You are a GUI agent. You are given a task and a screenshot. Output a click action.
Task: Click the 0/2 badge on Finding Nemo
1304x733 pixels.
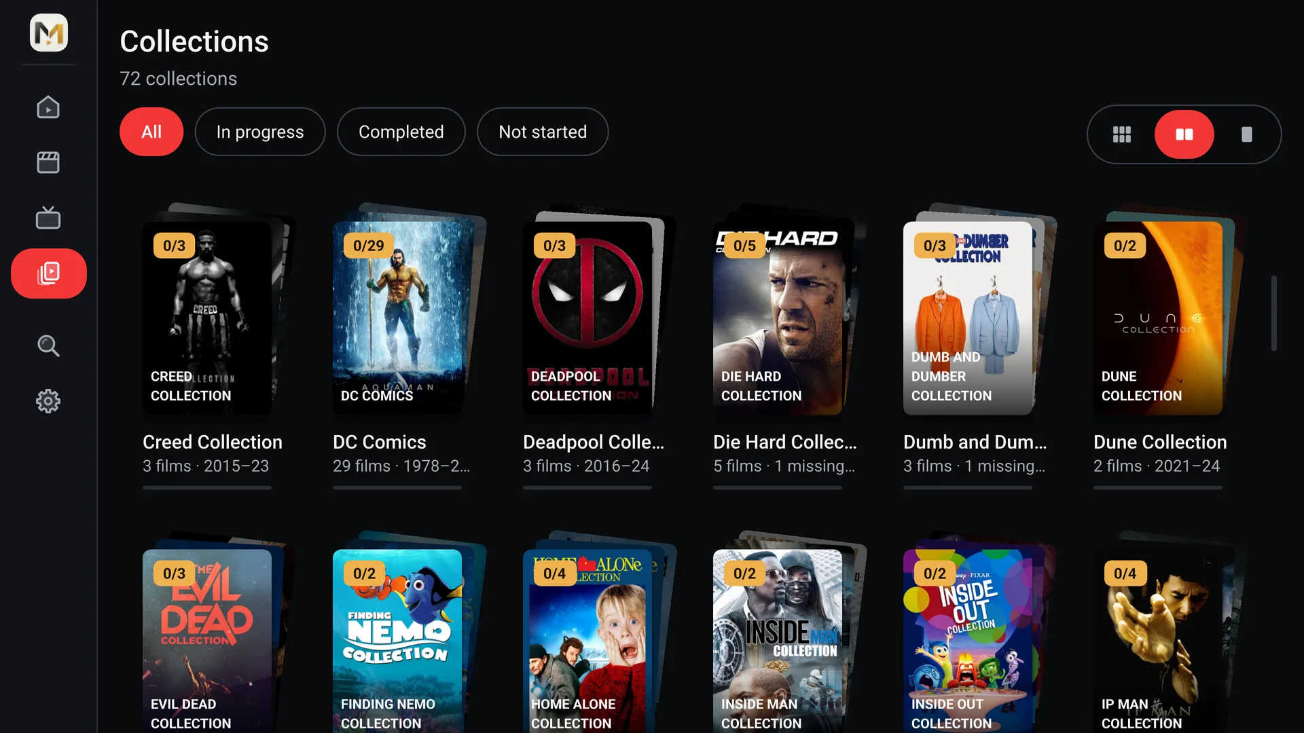click(364, 574)
